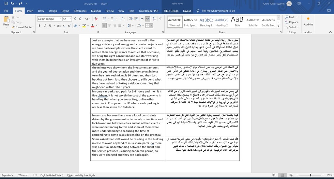This screenshot has height=179, width=334.
Task: Apply strikethrough formatting
Action: pos(59,26)
